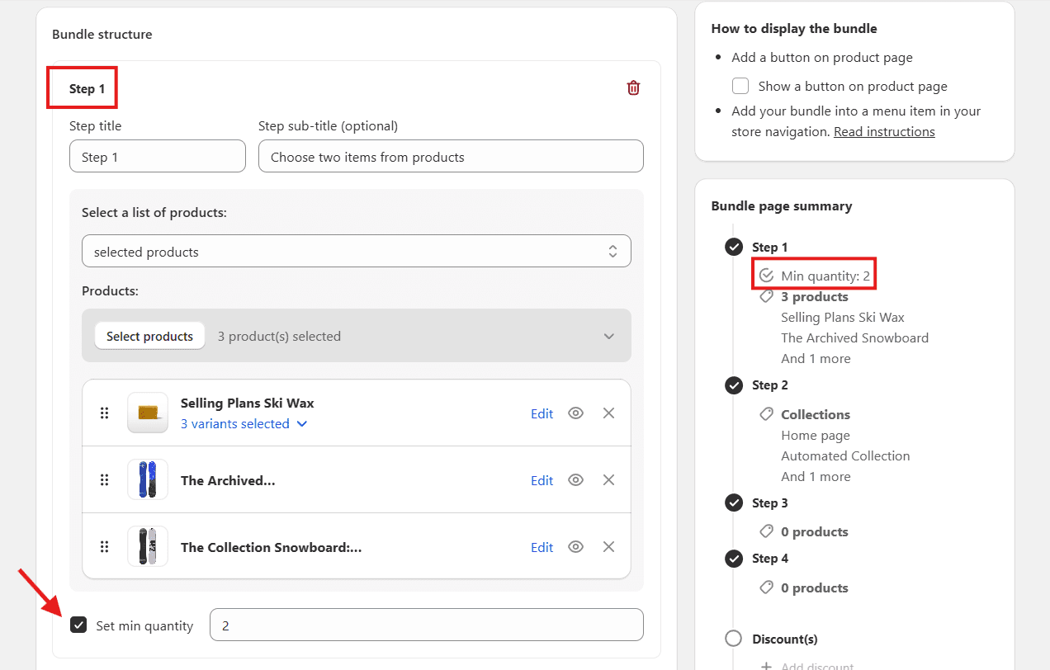Collapse the 3 product(s) selected chevron
The image size is (1050, 670).
click(x=608, y=337)
